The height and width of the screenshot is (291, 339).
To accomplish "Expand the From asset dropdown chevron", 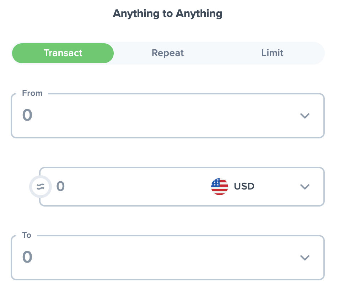I will click(305, 116).
